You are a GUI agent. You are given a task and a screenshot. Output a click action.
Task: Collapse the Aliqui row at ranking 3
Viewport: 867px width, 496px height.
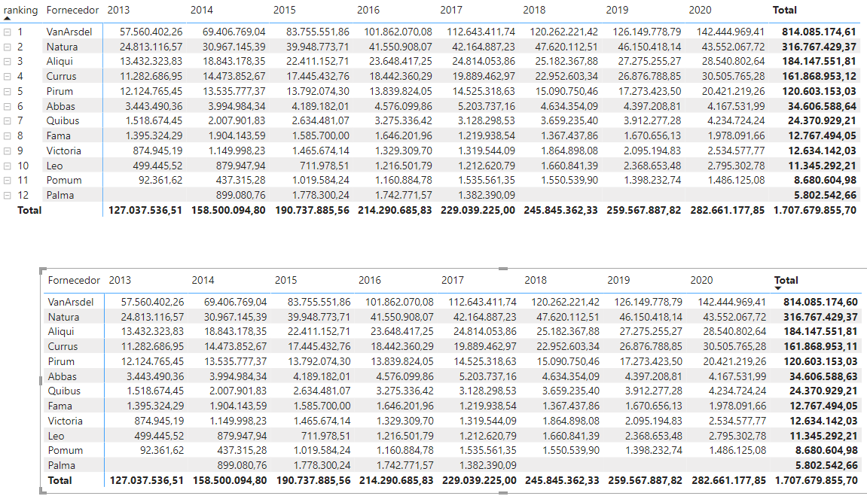tap(8, 61)
